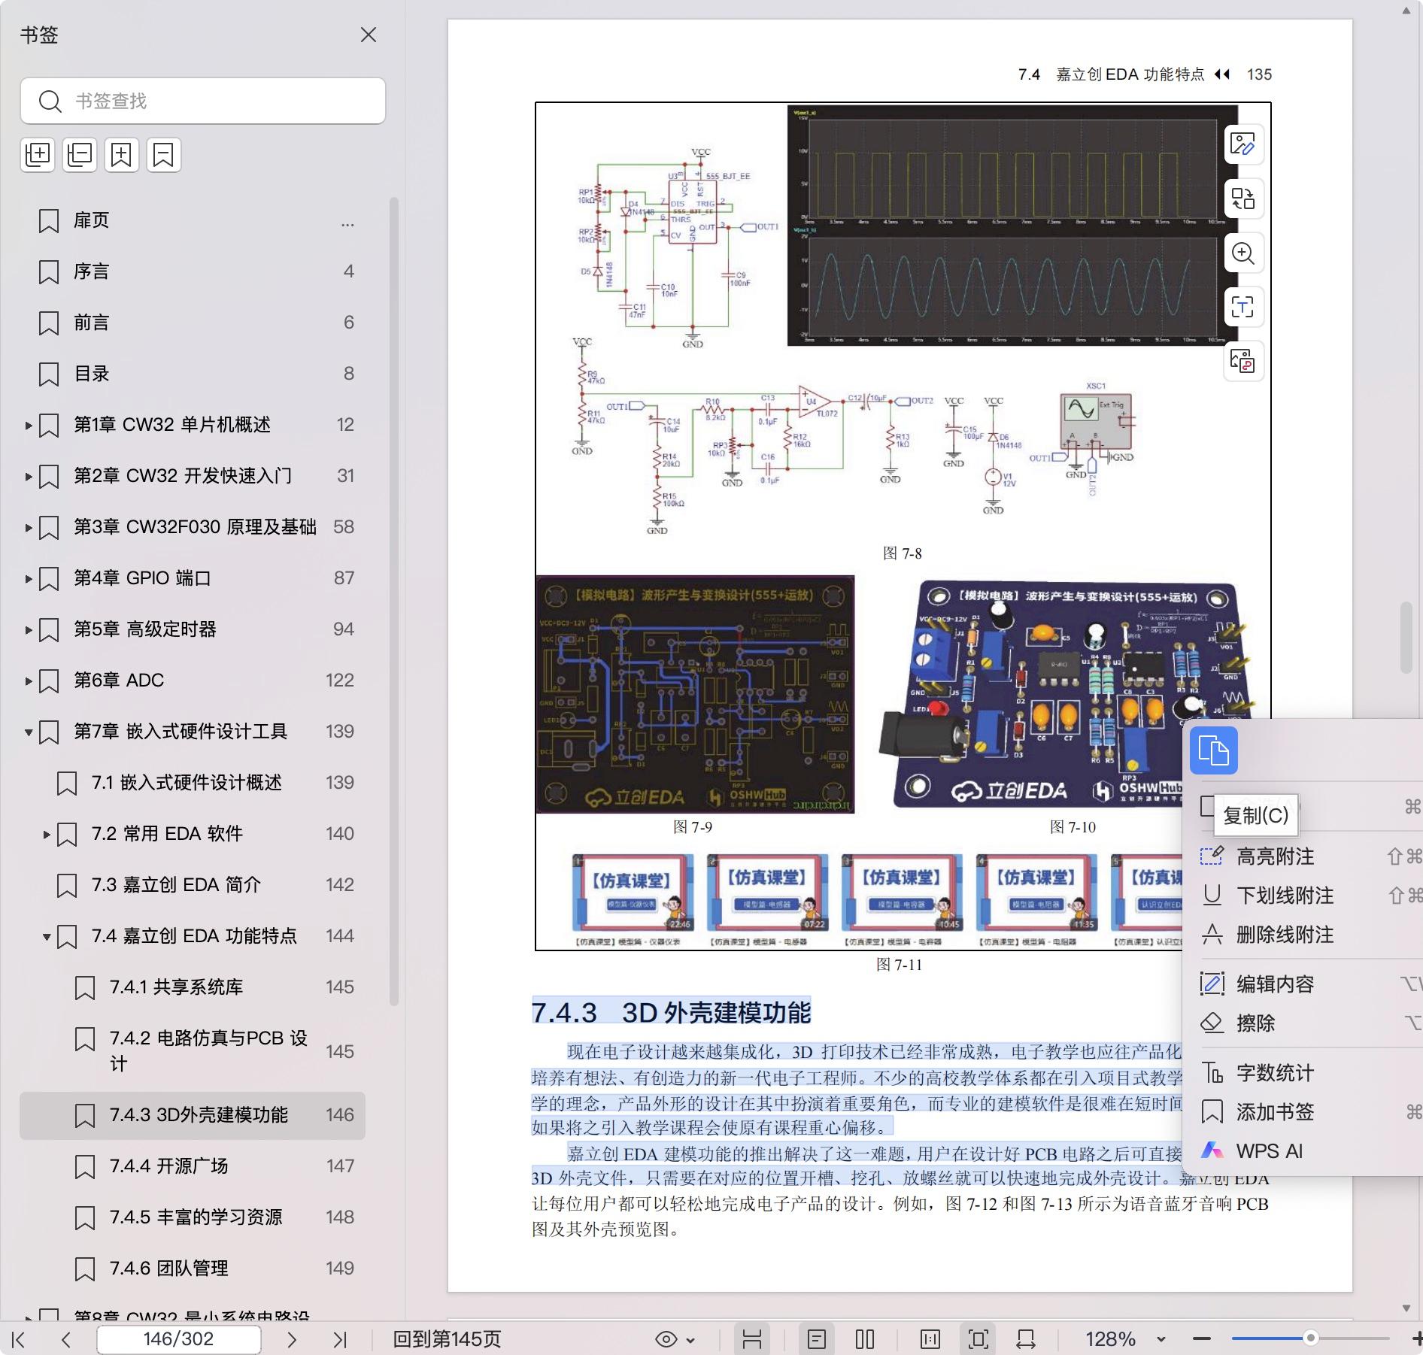Click the edit image icon beside the figure
This screenshot has width=1423, height=1355.
point(1242,144)
